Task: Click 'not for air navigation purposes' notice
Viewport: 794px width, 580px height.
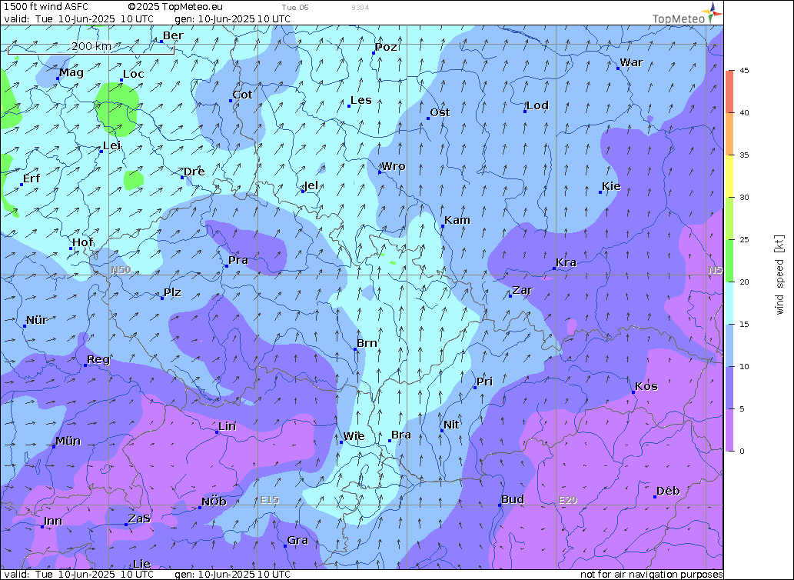Action: click(x=652, y=574)
